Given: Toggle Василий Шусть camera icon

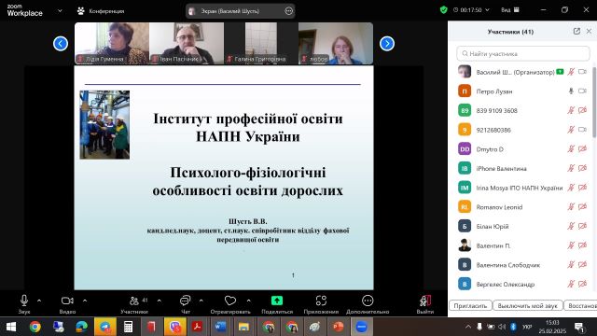Looking at the screenshot, I should [x=582, y=72].
